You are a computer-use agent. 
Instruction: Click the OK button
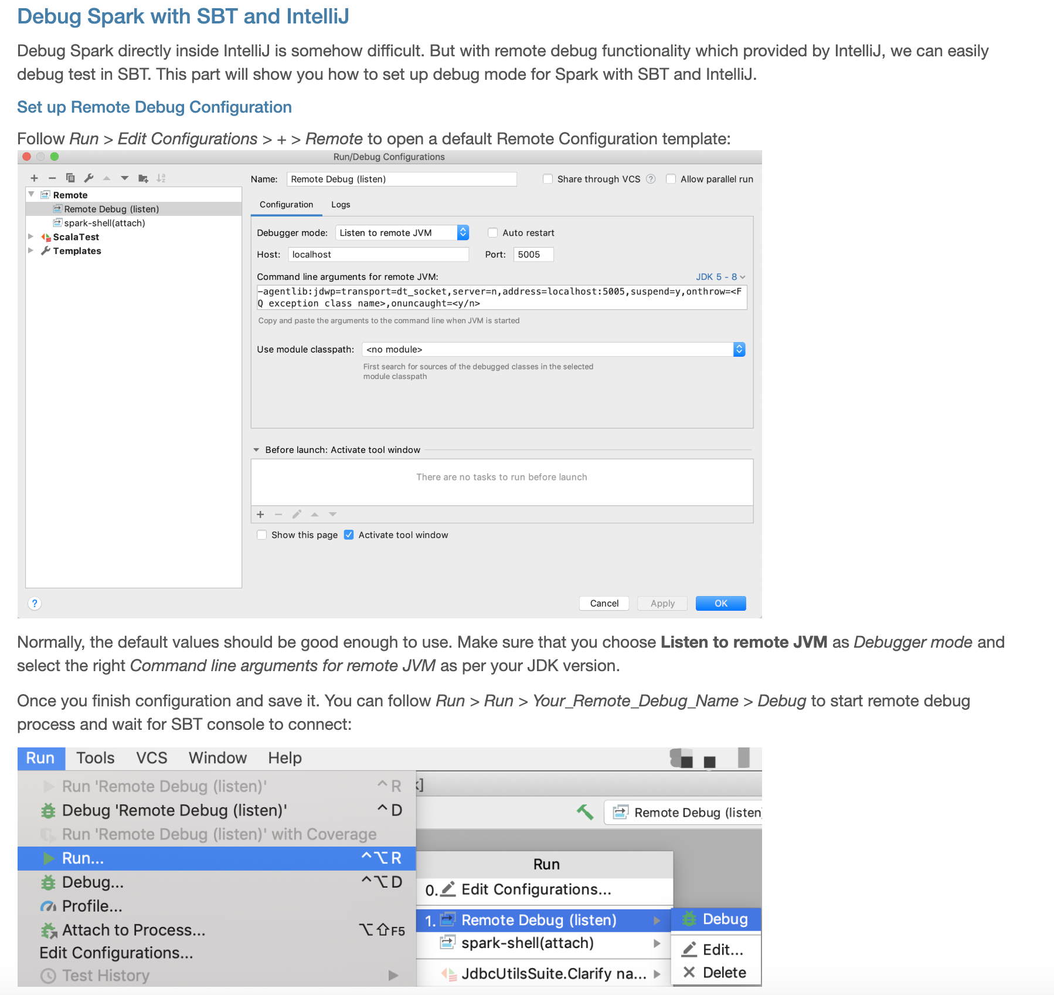click(721, 603)
